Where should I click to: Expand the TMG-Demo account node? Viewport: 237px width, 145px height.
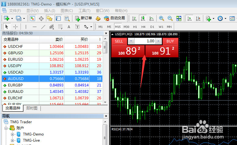click(12, 134)
